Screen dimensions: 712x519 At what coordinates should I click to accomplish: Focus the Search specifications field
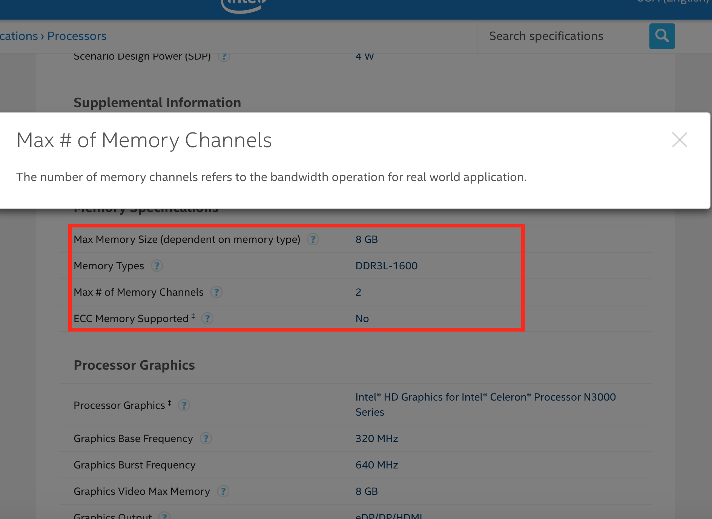point(562,36)
